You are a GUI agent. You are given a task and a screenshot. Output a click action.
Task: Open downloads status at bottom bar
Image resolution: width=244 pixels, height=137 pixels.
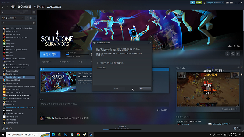click(x=122, y=128)
